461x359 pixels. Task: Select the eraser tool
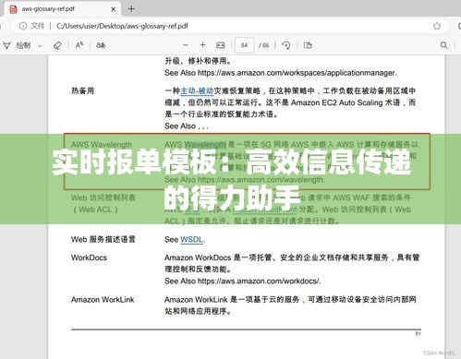click(57, 45)
